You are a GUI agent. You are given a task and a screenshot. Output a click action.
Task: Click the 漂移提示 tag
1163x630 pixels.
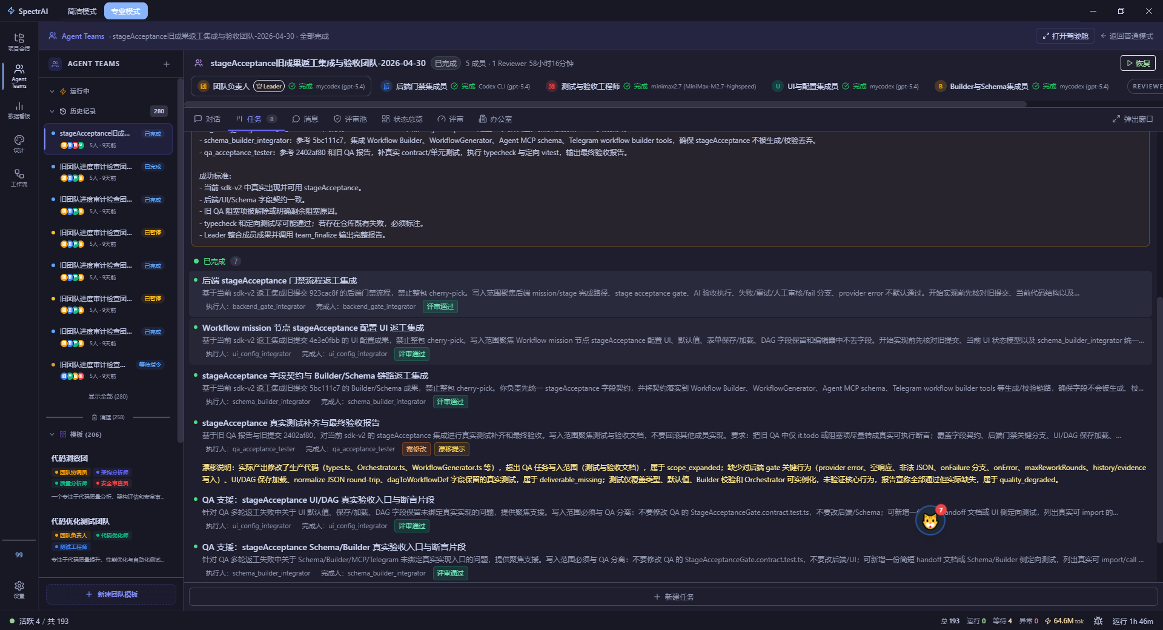click(x=452, y=449)
